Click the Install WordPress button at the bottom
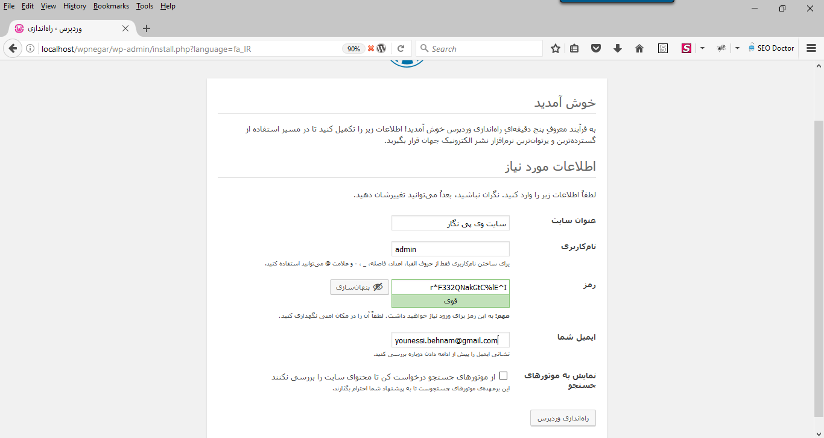The width and height of the screenshot is (824, 438). (x=563, y=418)
